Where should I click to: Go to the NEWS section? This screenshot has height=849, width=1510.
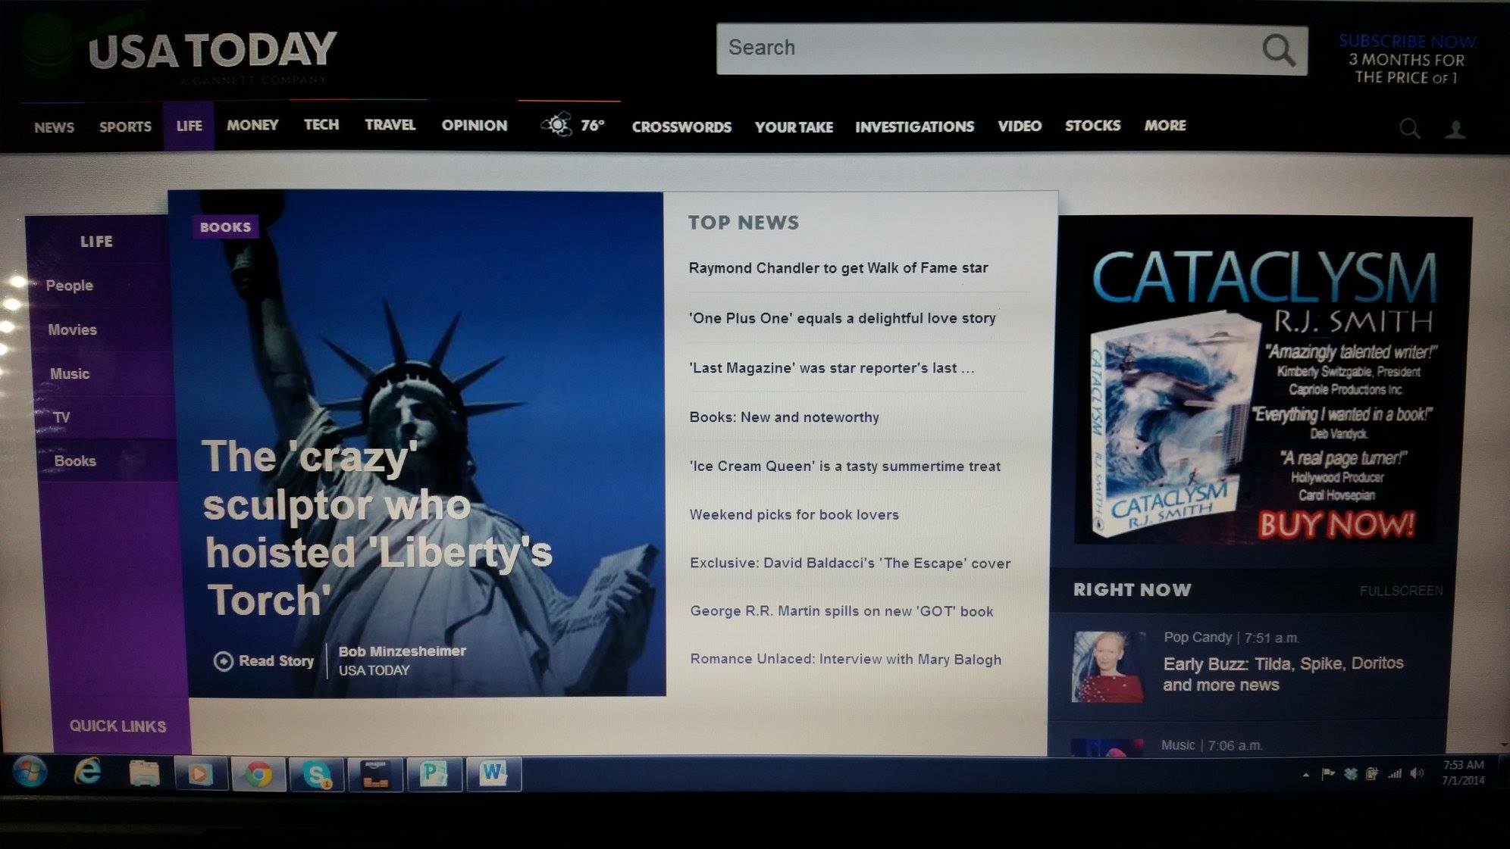(x=54, y=127)
